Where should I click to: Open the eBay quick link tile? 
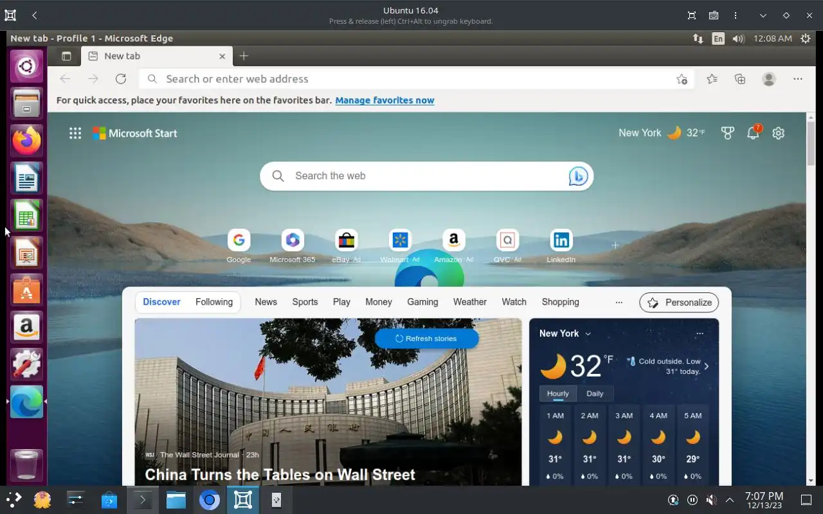(346, 246)
